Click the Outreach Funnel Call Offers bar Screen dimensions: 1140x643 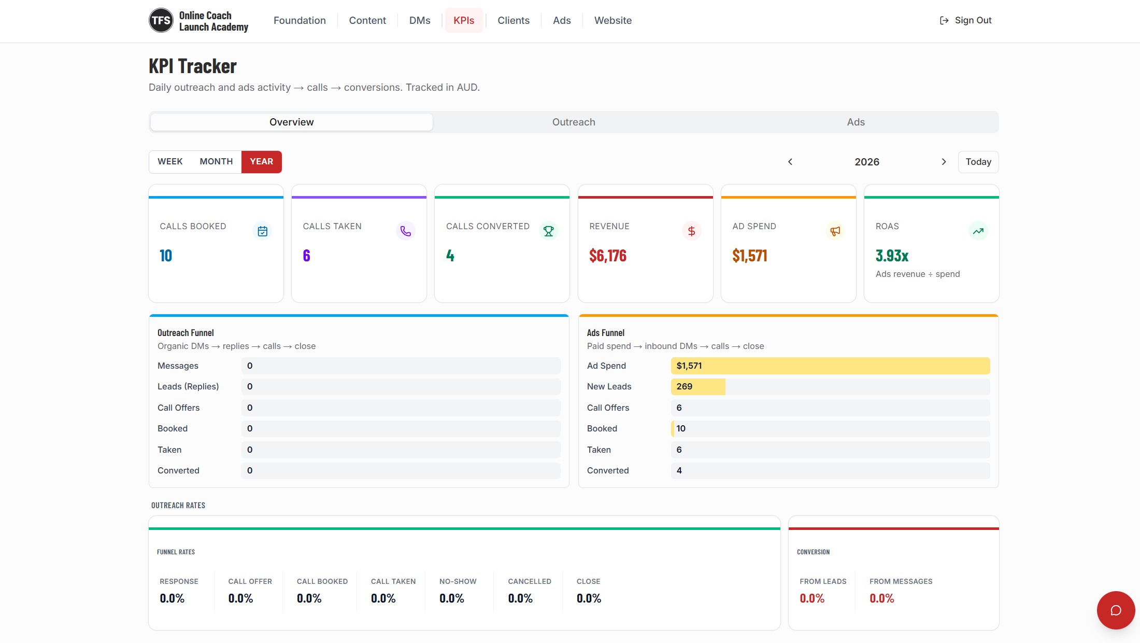[401, 408]
